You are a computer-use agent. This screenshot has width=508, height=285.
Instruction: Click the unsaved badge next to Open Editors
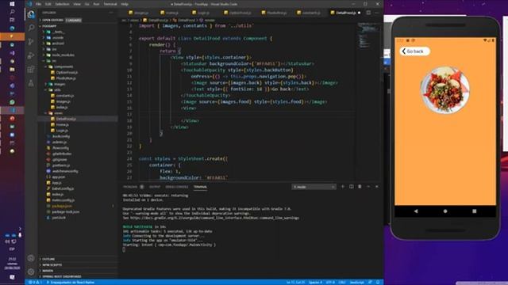point(74,20)
